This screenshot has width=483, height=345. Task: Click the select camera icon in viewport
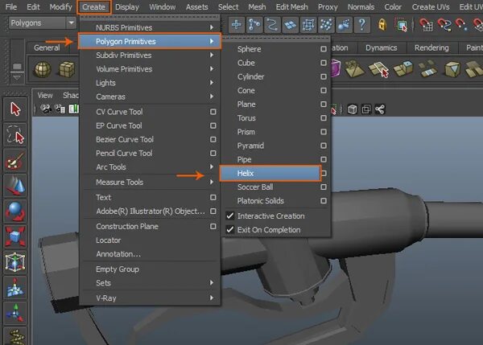click(x=46, y=109)
